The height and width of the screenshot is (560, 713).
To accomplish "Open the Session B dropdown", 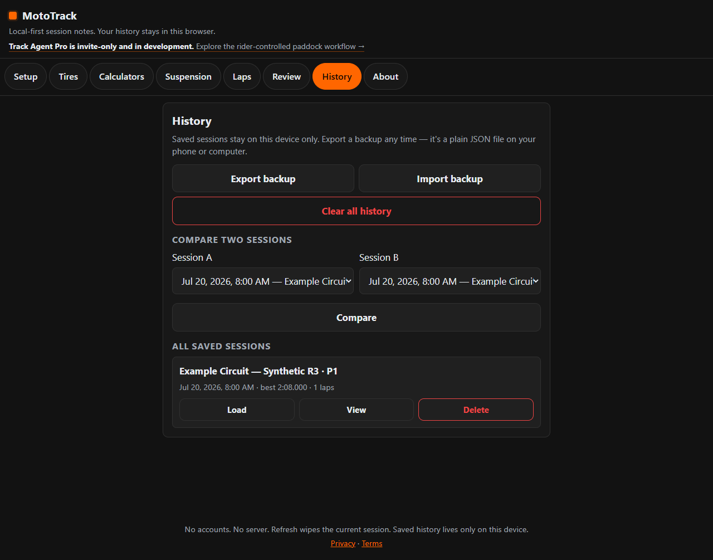I will tap(450, 281).
